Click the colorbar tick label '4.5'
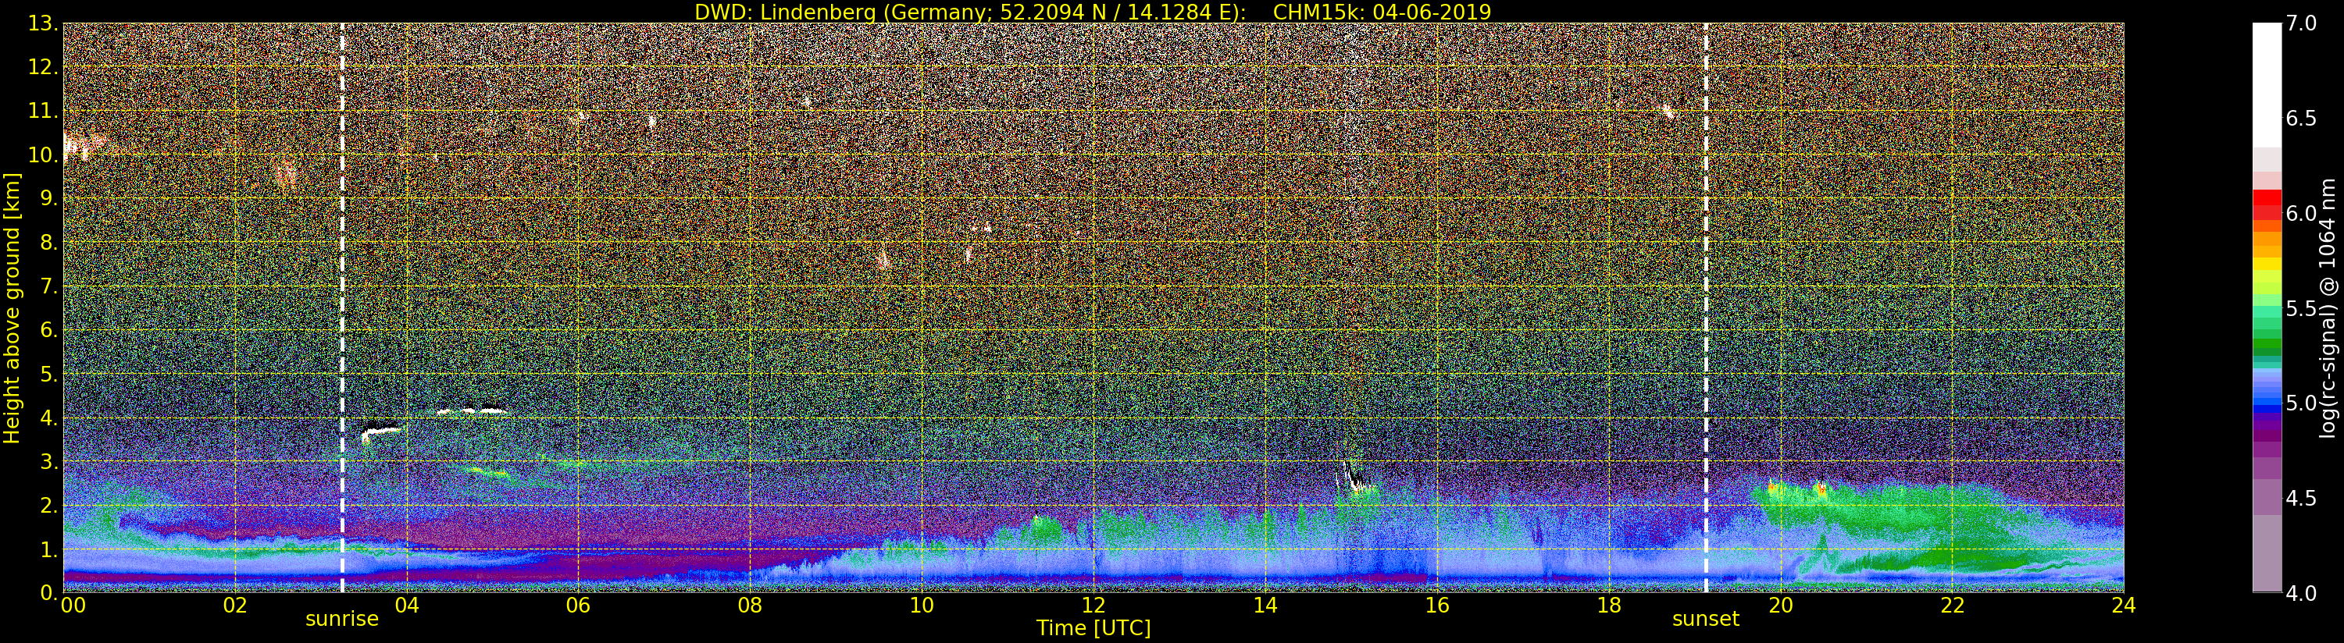The height and width of the screenshot is (643, 2344). pyautogui.click(x=2301, y=498)
